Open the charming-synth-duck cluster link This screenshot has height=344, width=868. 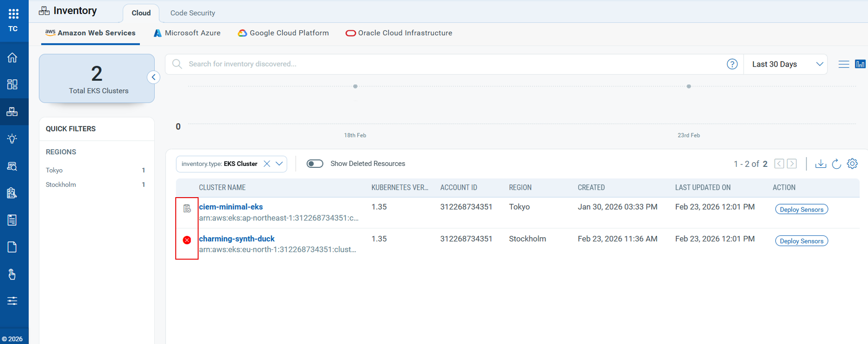pyautogui.click(x=237, y=239)
